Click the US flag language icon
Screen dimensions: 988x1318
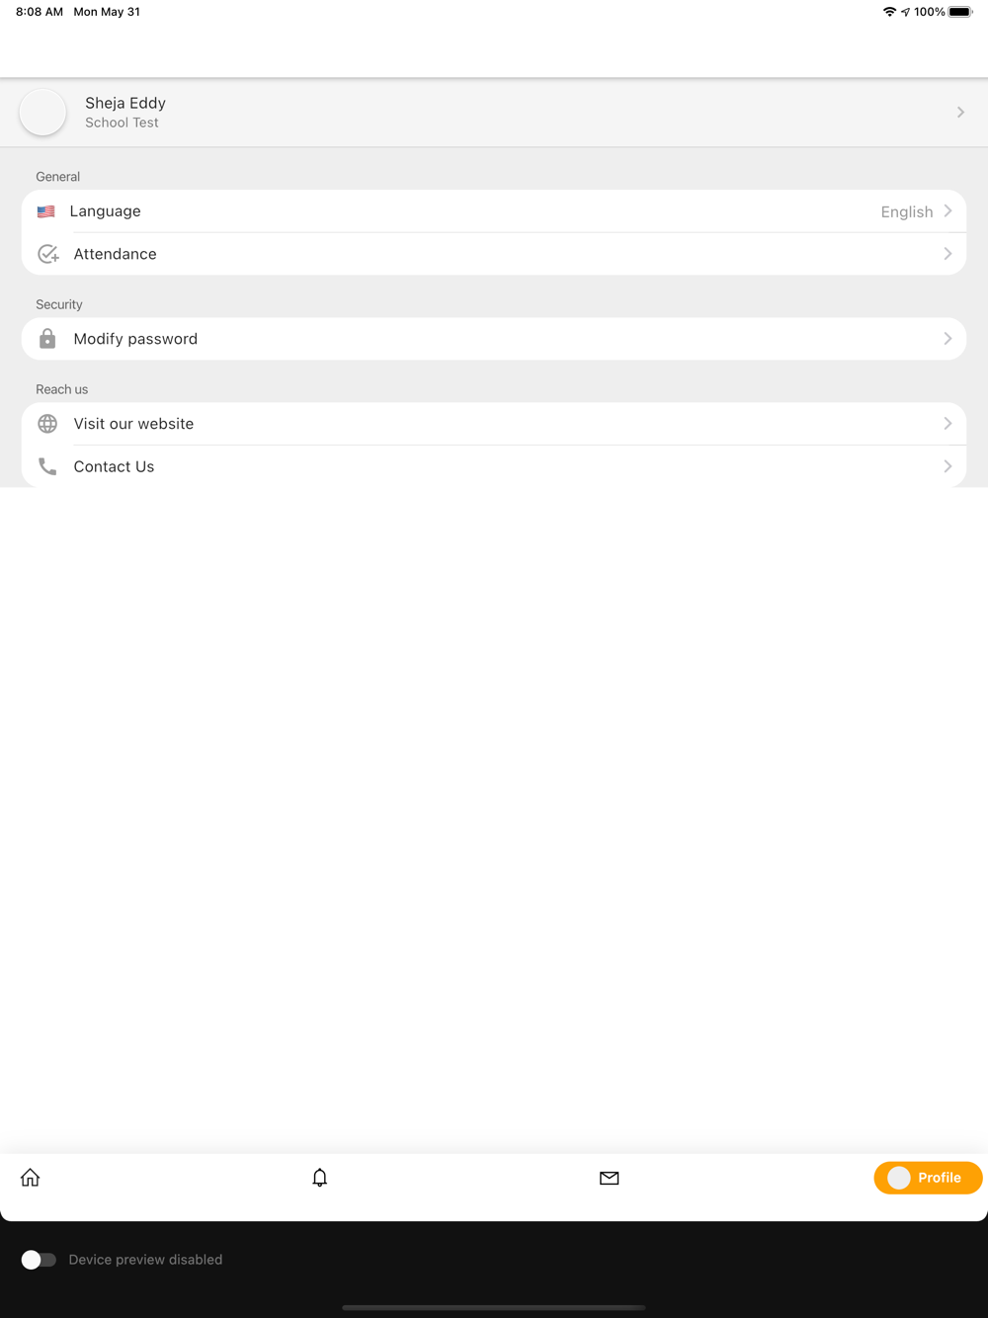click(x=46, y=211)
